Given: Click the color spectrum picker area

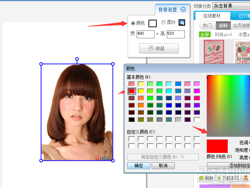Looking at the screenshot, I should [228, 106].
